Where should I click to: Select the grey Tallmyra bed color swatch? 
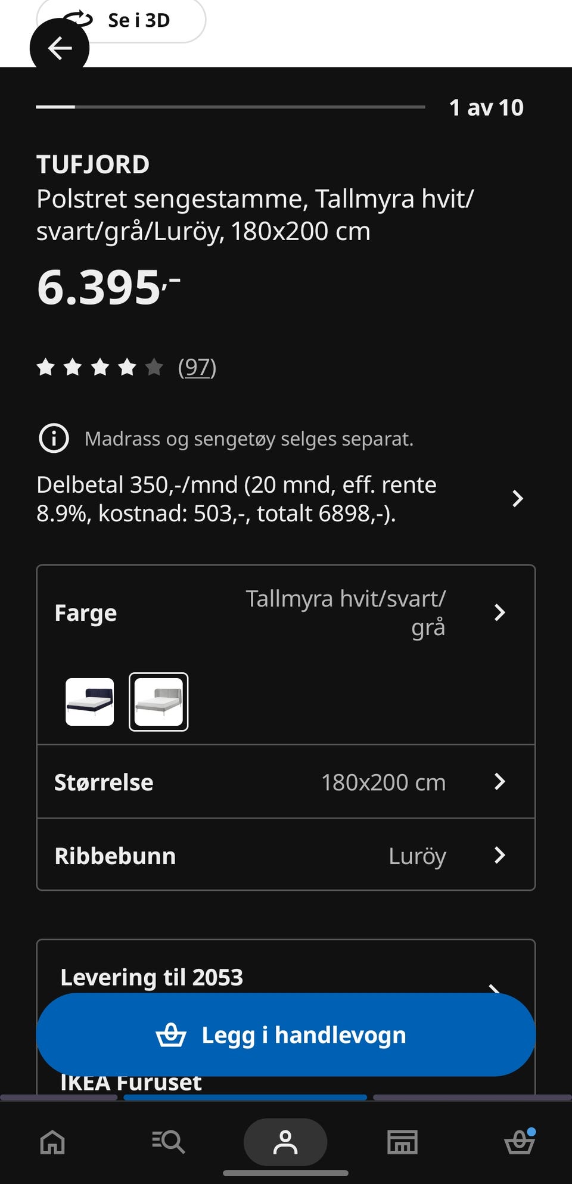click(x=158, y=702)
